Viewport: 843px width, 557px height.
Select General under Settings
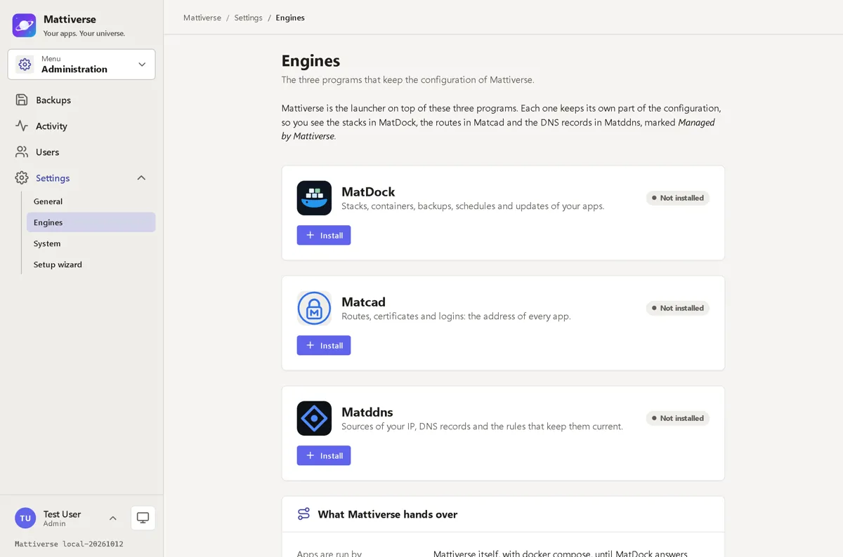pos(91,201)
